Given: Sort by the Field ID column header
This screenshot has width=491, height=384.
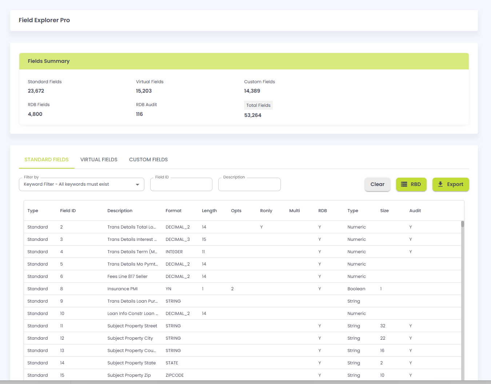Looking at the screenshot, I should [x=68, y=211].
